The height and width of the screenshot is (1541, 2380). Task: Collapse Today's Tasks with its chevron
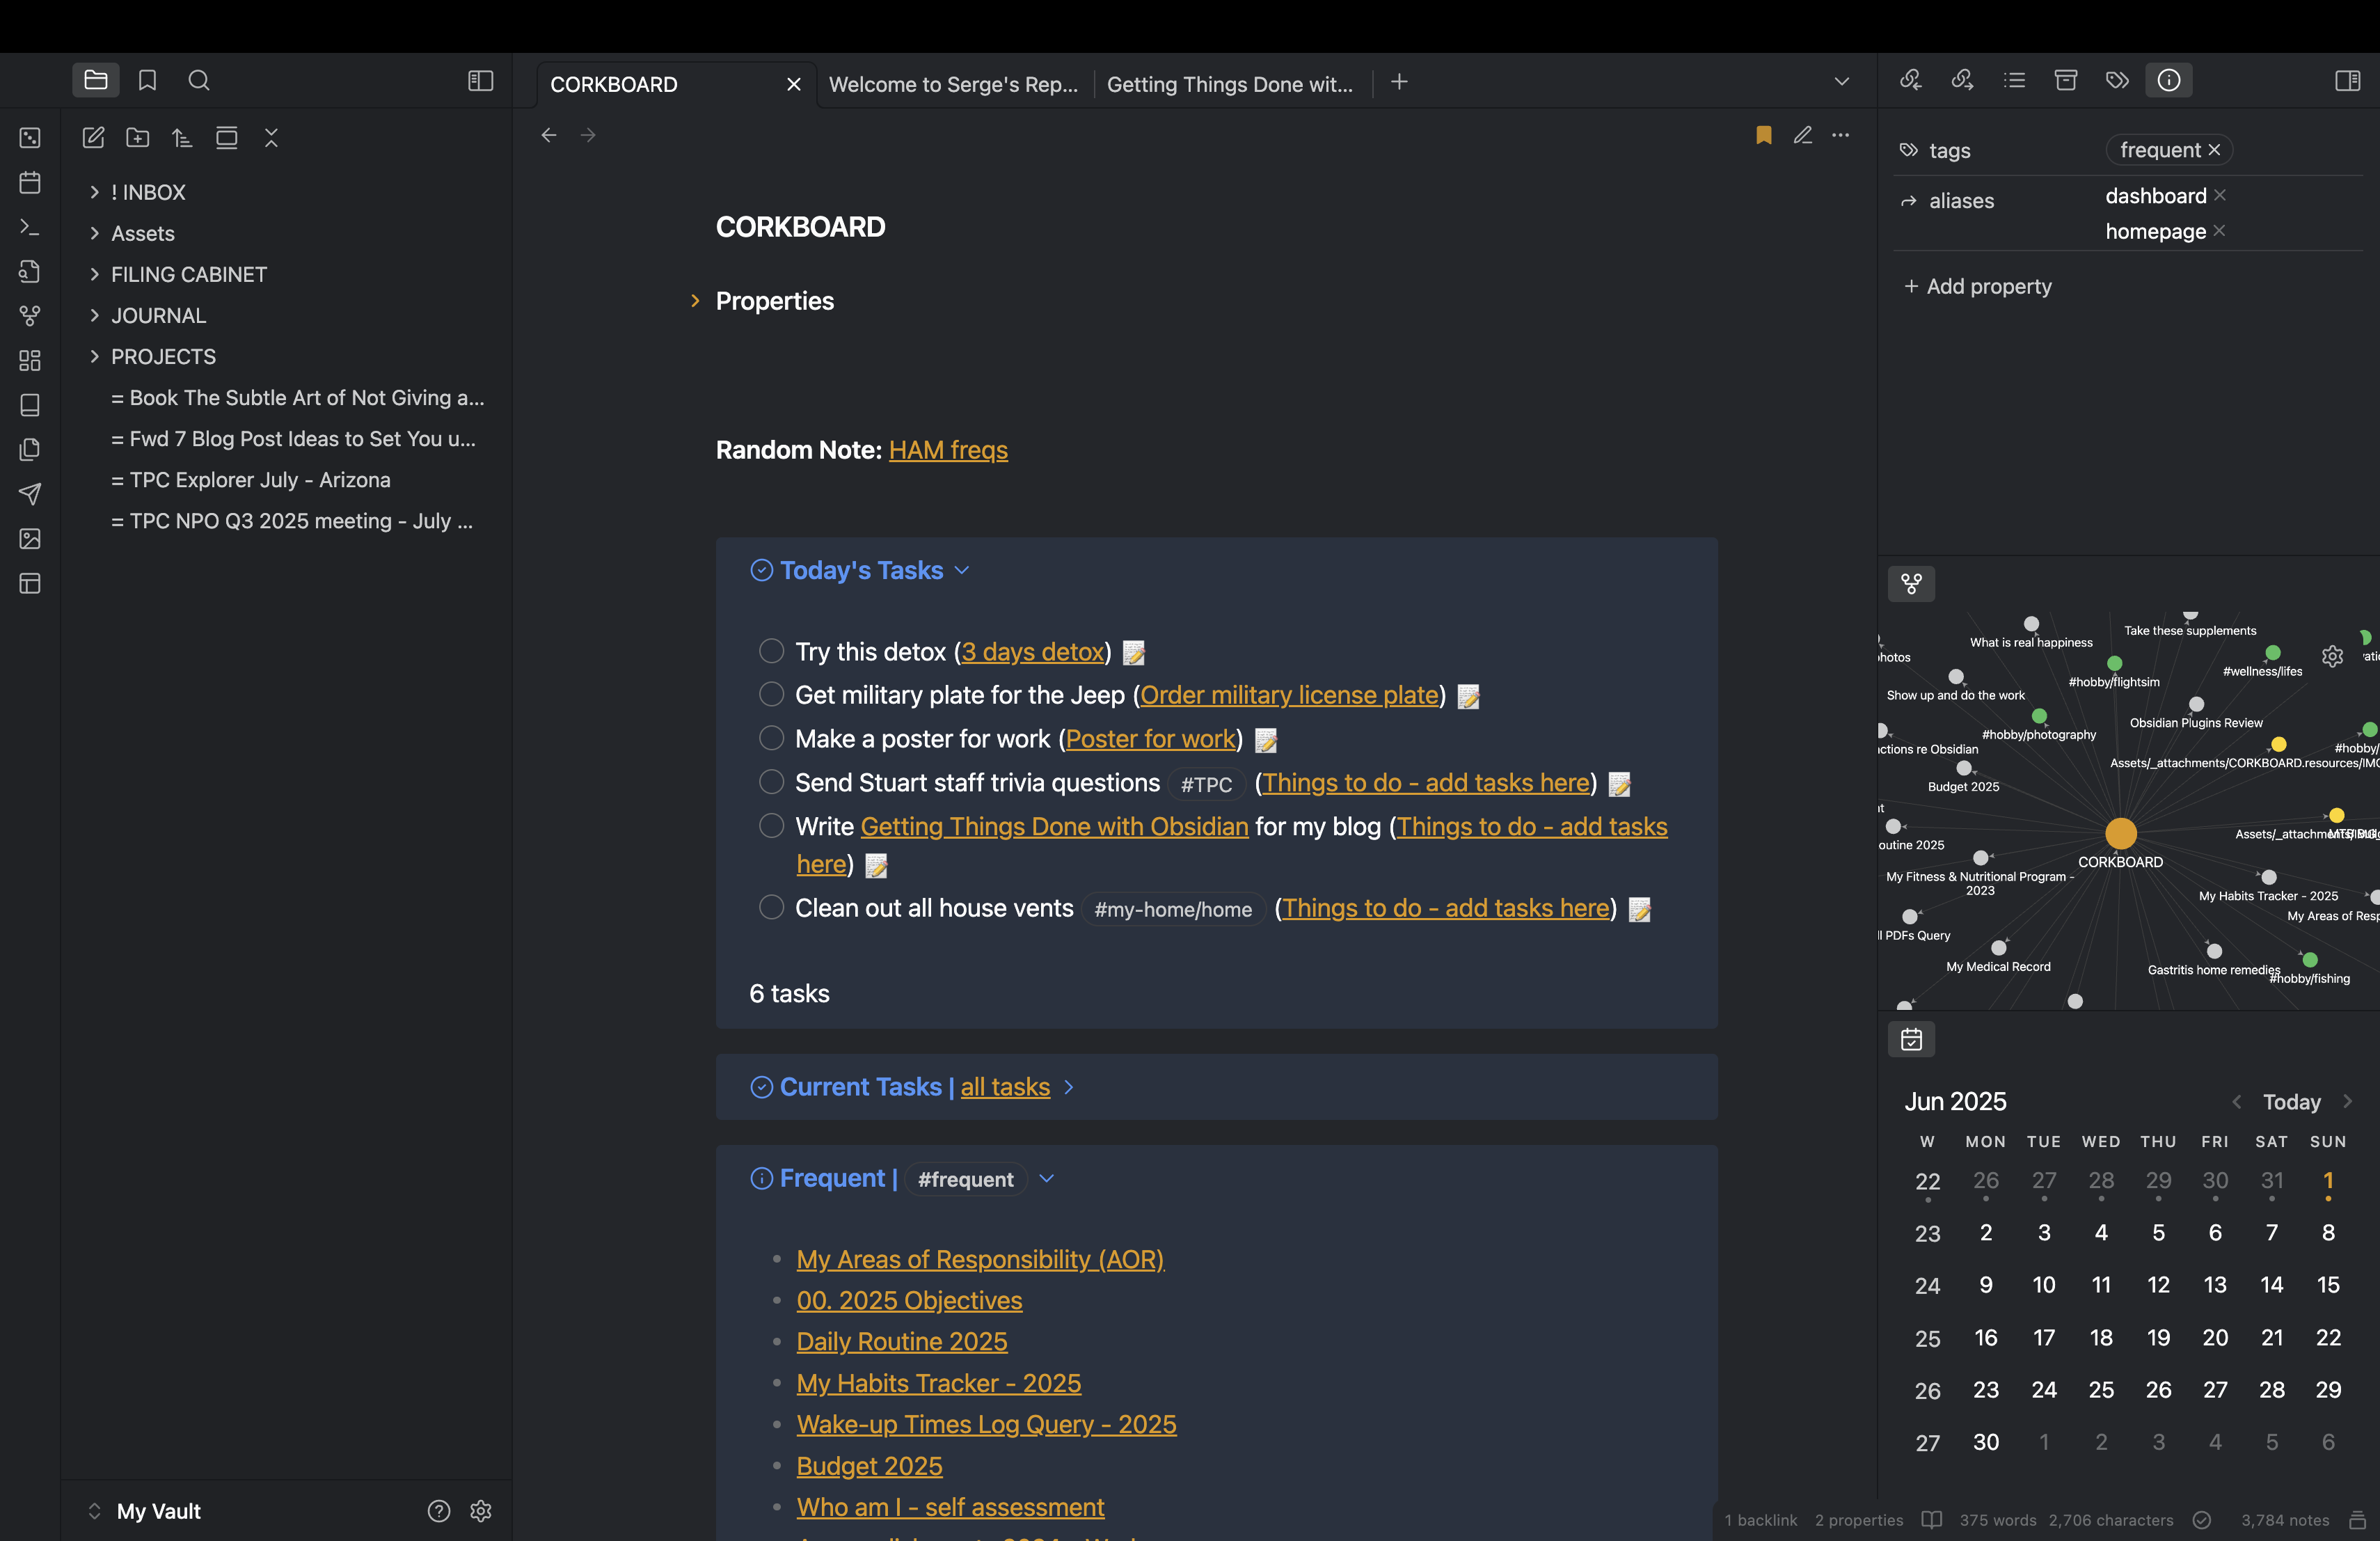(963, 570)
